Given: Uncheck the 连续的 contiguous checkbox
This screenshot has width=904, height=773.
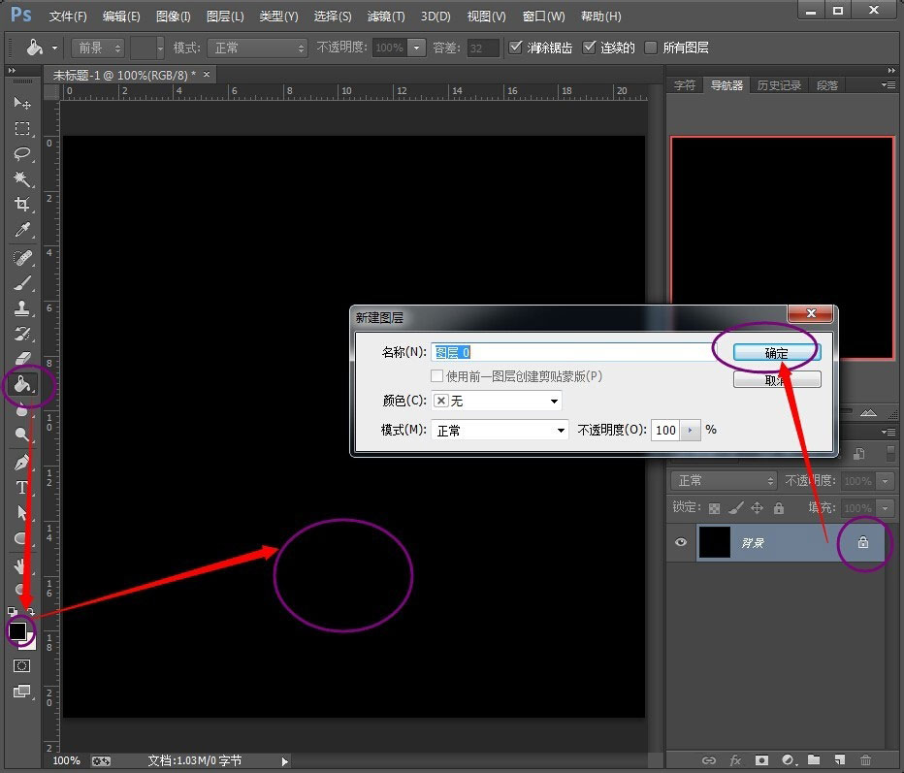Looking at the screenshot, I should pos(590,48).
